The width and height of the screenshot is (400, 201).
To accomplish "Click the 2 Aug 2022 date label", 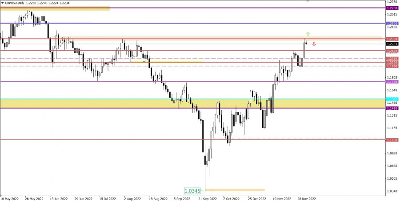I will (132, 198).
